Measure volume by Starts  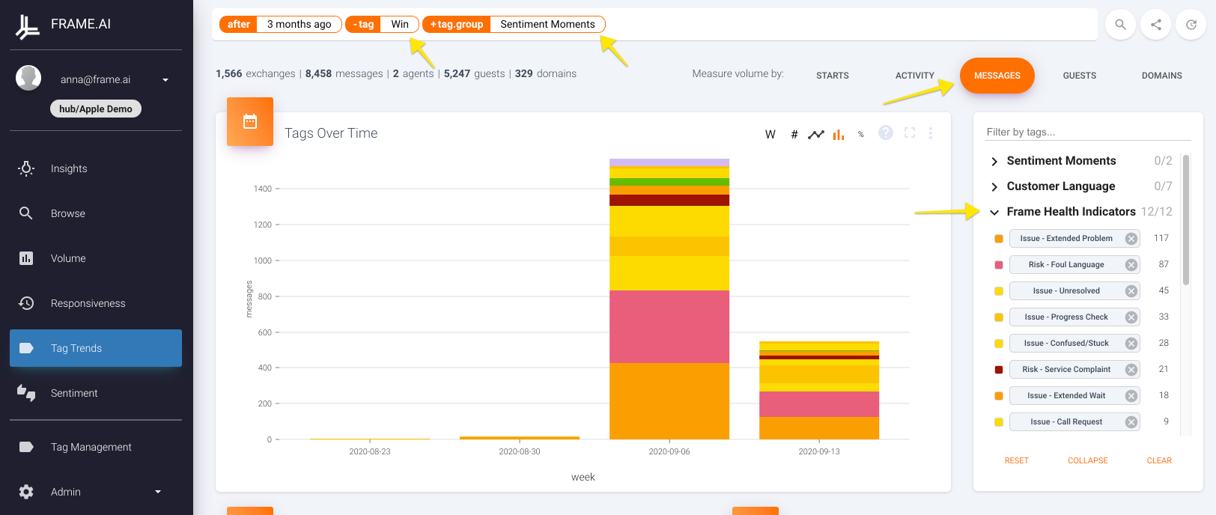[832, 76]
